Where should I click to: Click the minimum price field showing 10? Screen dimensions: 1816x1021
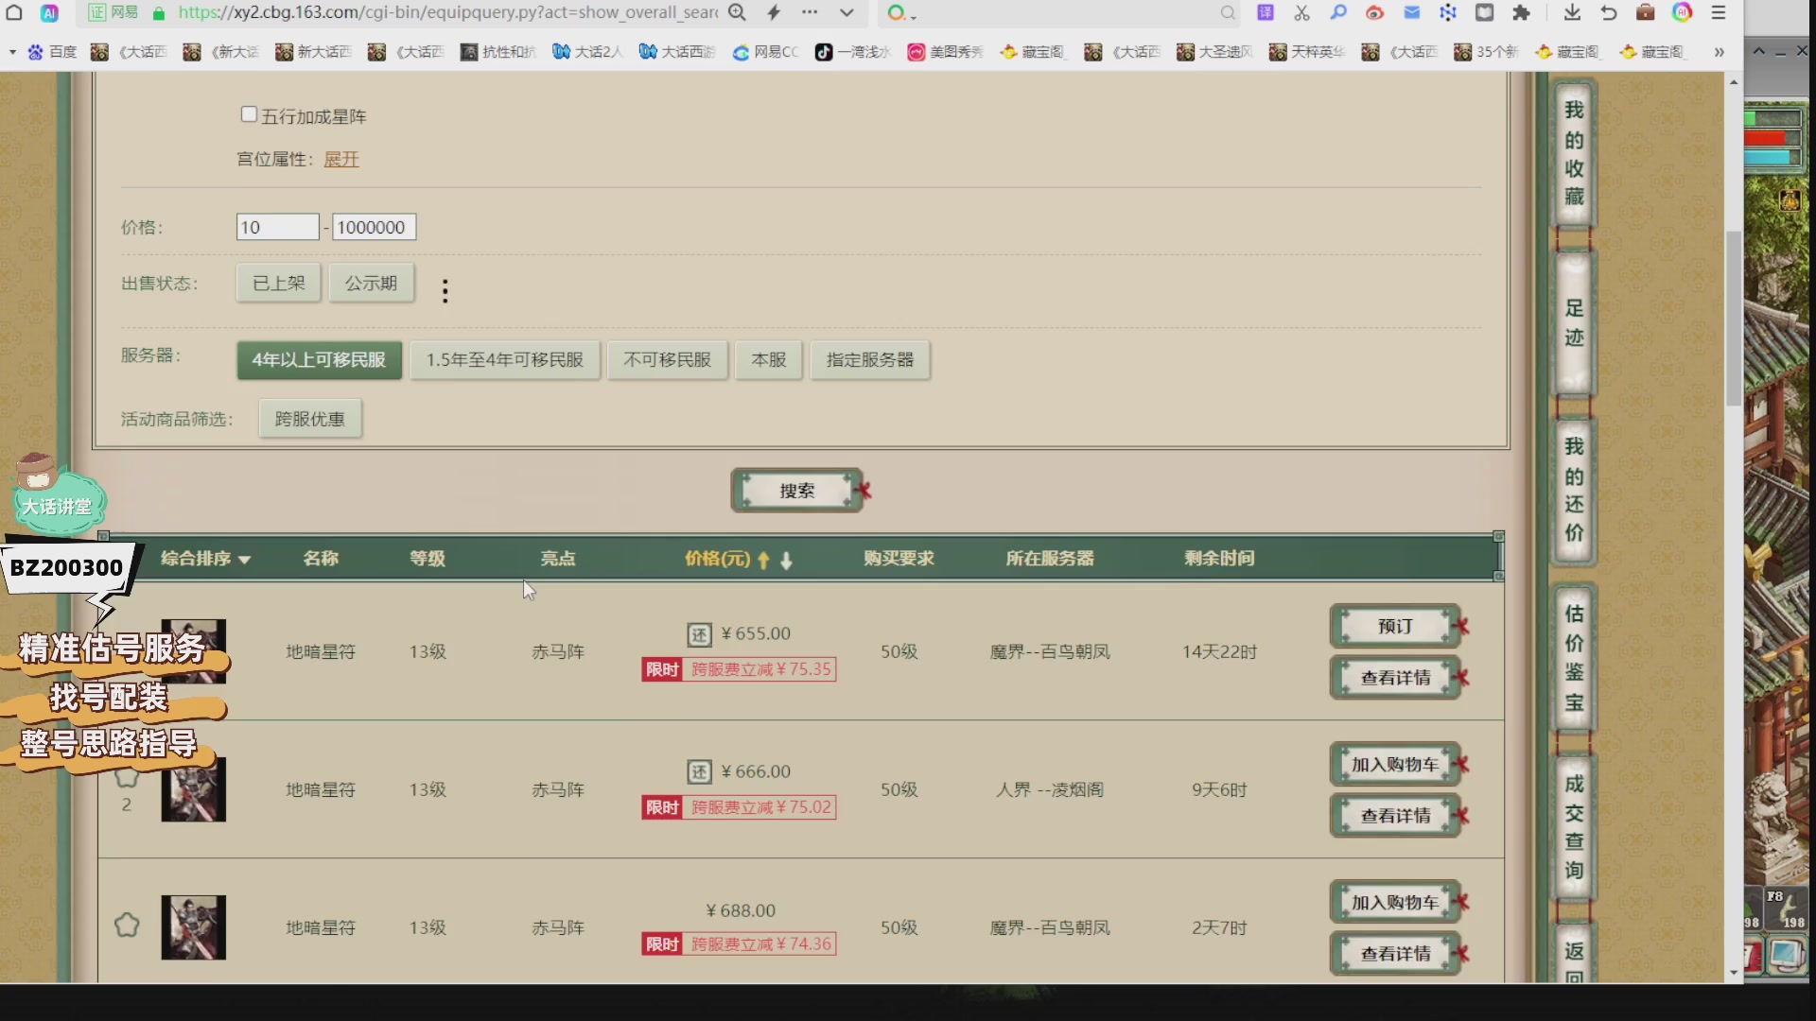[277, 227]
